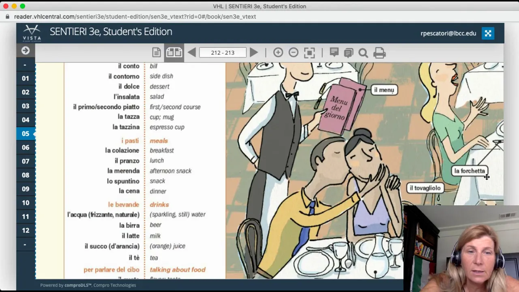Jump to chapter 01
Screen dimensions: 519x292
26,78
